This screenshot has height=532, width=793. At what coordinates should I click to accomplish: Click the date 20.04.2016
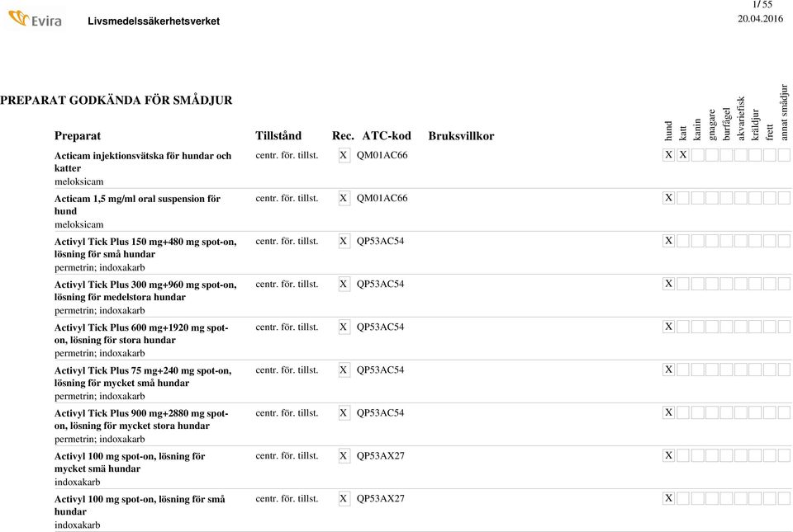(x=760, y=18)
